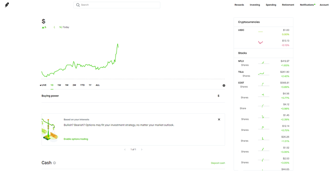Open the stock priced $4.12
The image size is (331, 171).
coord(263,107)
